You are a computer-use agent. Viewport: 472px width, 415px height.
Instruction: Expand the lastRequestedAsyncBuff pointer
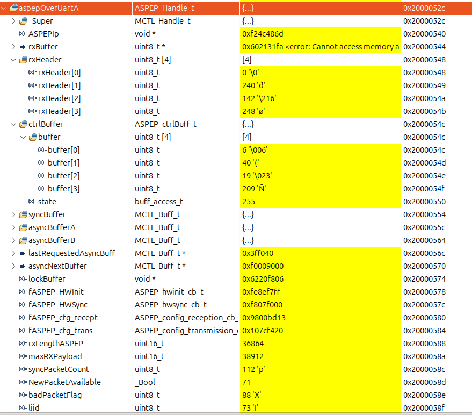tap(13, 253)
